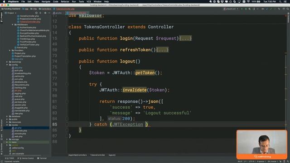Click line number 85 in the gutter
Screen dimensions: 290x163
click(x=55, y=125)
